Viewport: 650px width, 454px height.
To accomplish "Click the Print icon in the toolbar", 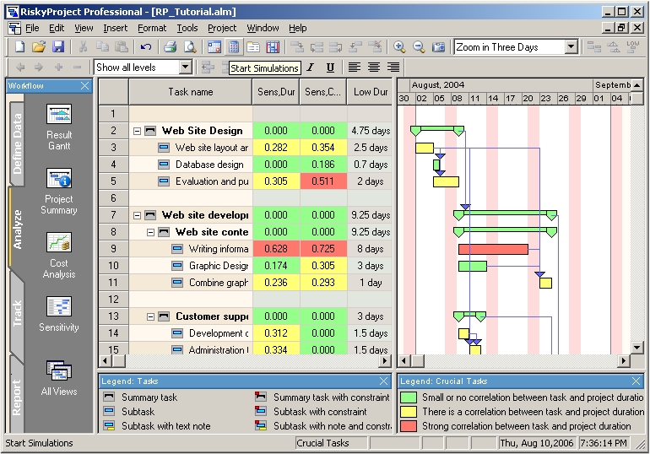I will pyautogui.click(x=170, y=46).
